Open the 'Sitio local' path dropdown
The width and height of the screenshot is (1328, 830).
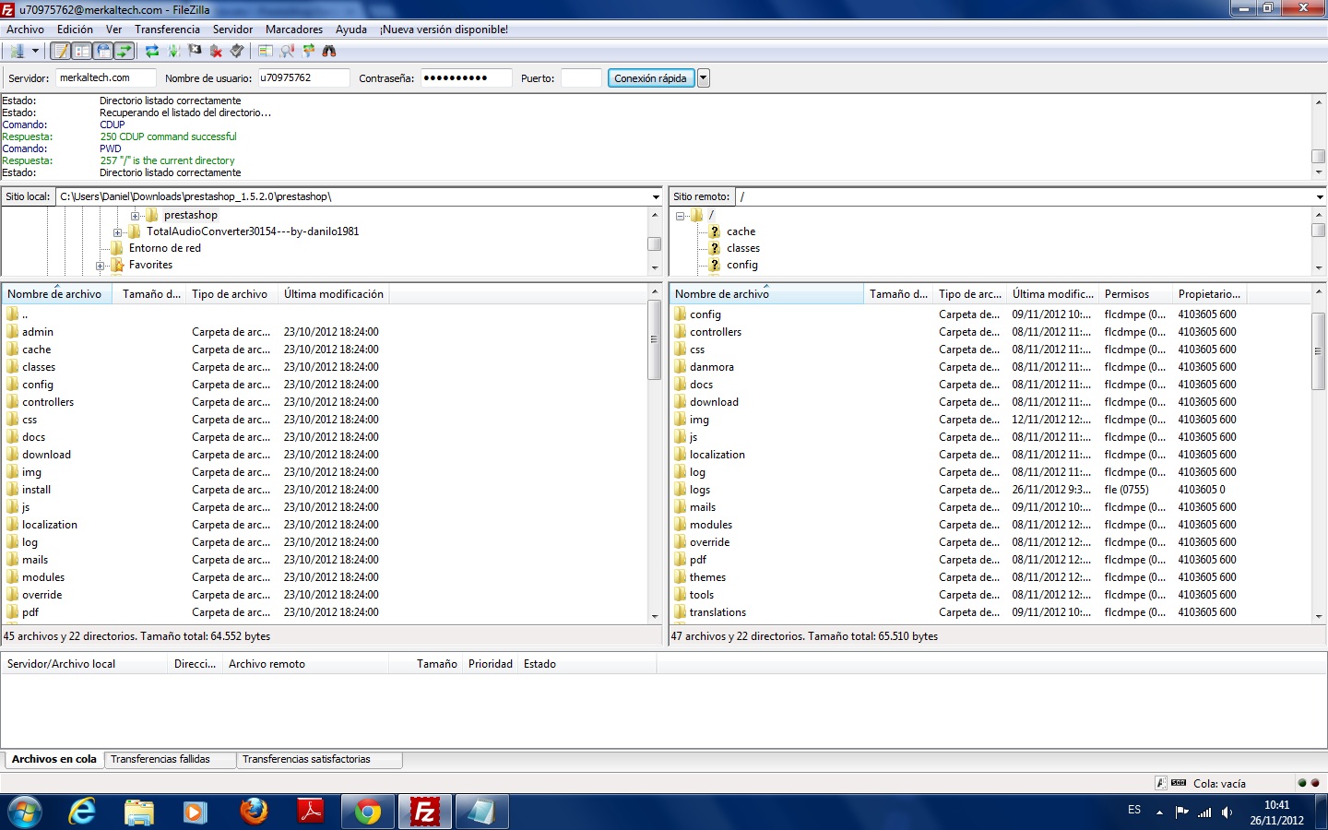pyautogui.click(x=656, y=196)
